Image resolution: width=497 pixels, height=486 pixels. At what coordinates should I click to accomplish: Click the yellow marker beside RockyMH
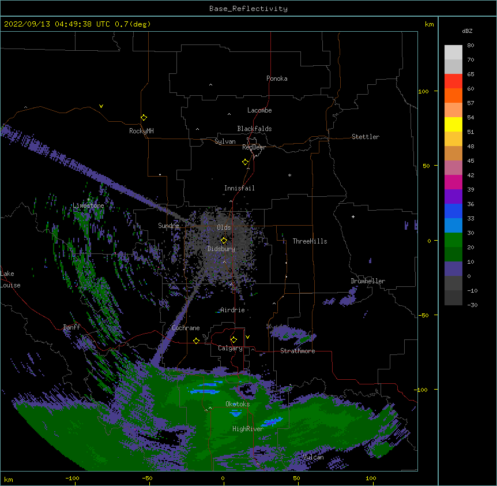point(144,118)
